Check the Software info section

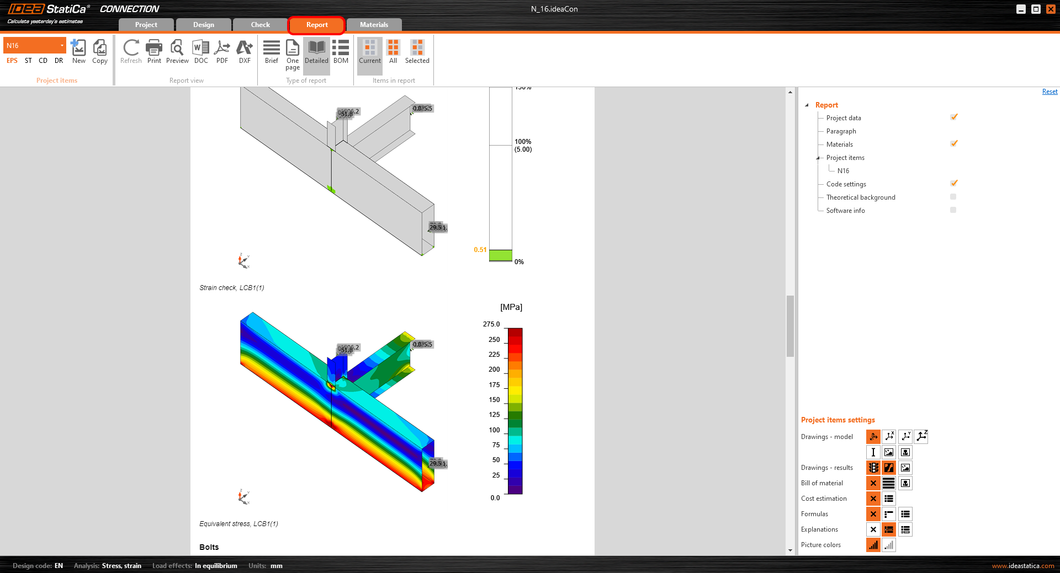coord(953,210)
